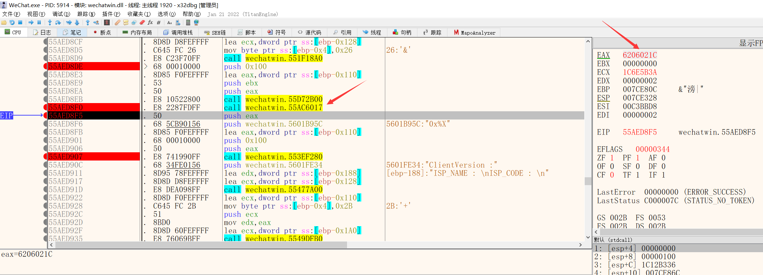Restart the debugged program
Viewport: 763px width, 275px height.
12,22
